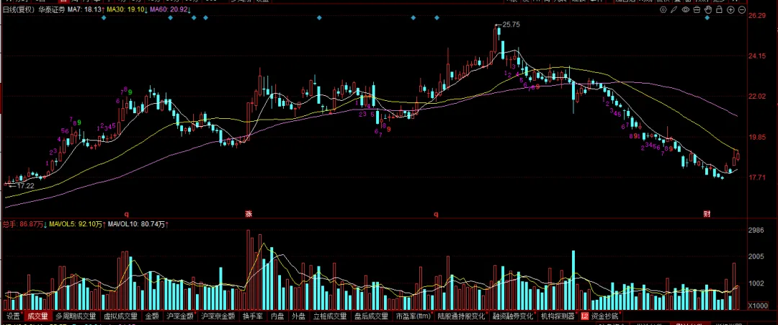Click the 1002 volume axis label

[755, 284]
